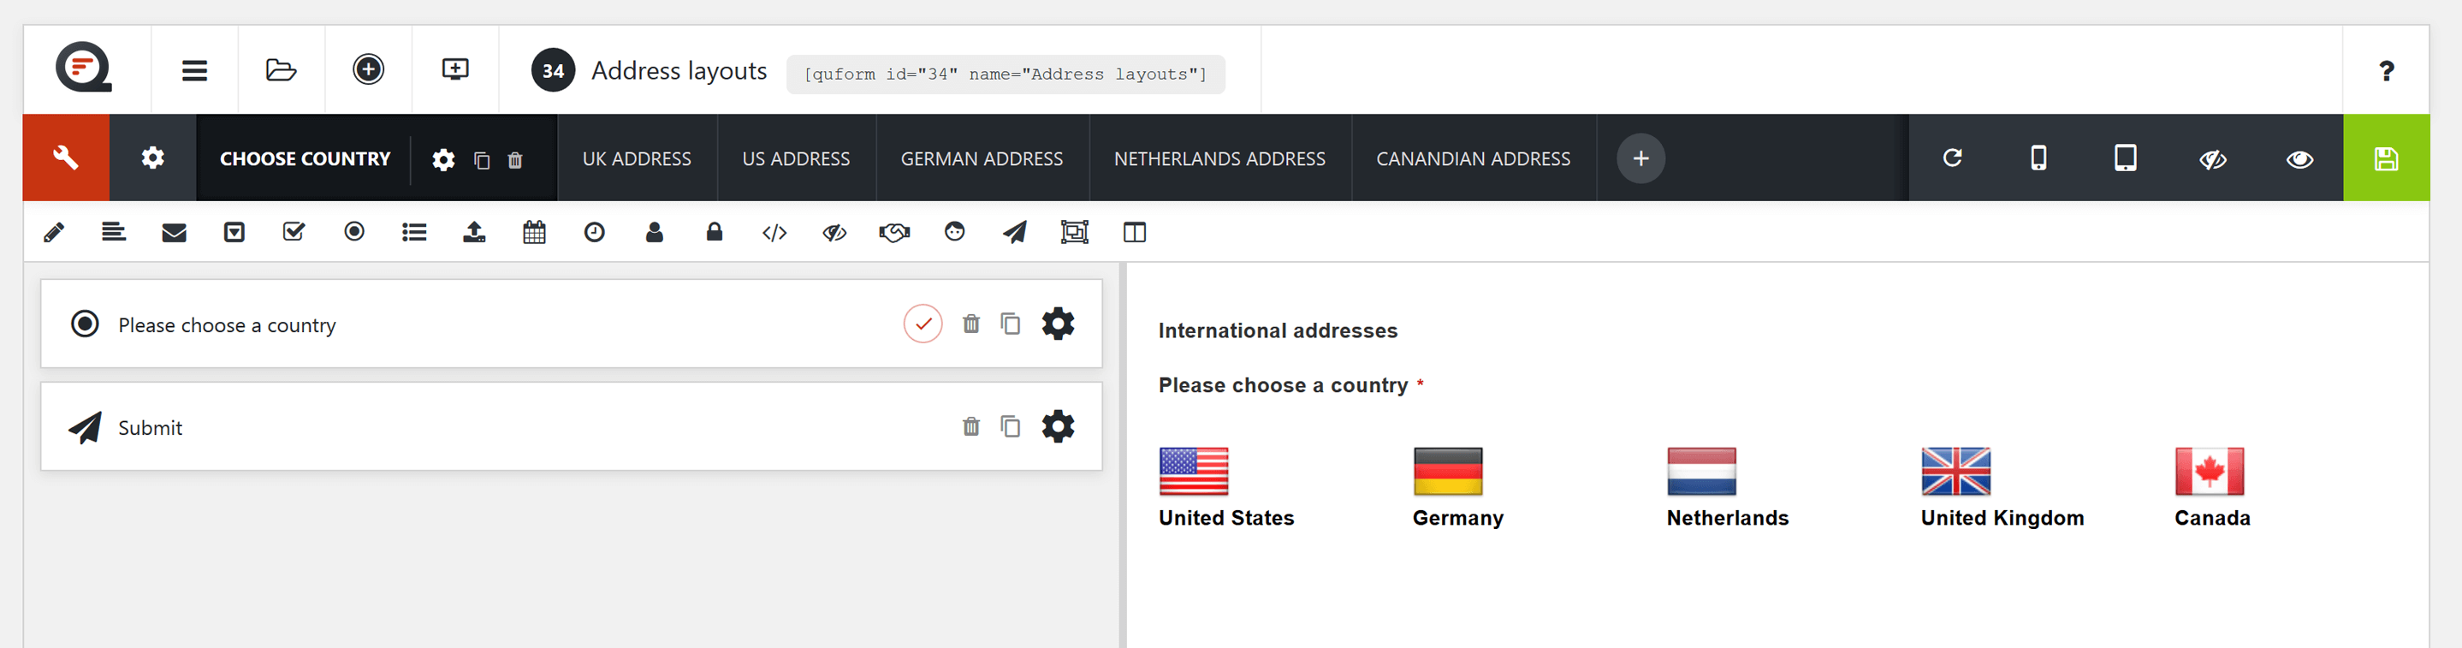Add a textarea element icon
Viewport: 2462px width, 648px height.
pos(114,232)
